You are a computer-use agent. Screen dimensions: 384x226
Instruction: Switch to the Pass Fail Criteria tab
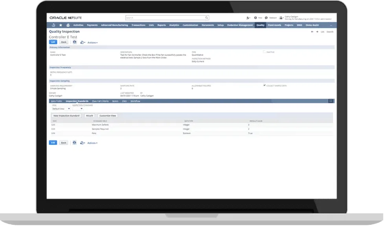(x=100, y=101)
